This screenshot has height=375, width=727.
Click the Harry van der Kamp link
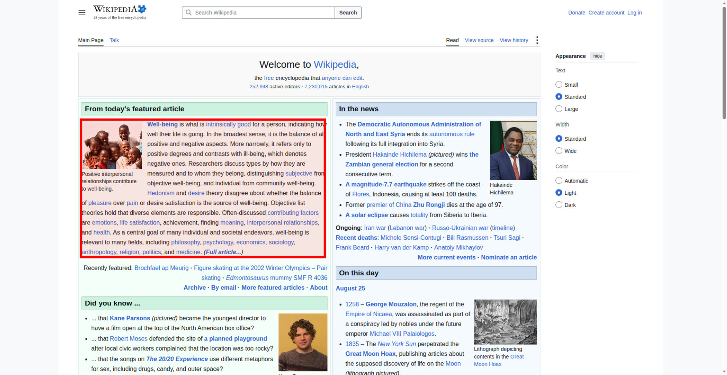[x=402, y=248]
